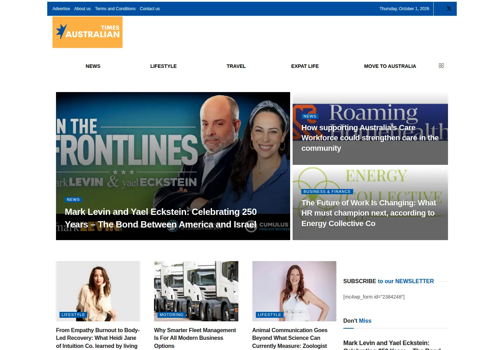The height and width of the screenshot is (350, 504).
Task: Open the Advertise link
Action: 61,9
